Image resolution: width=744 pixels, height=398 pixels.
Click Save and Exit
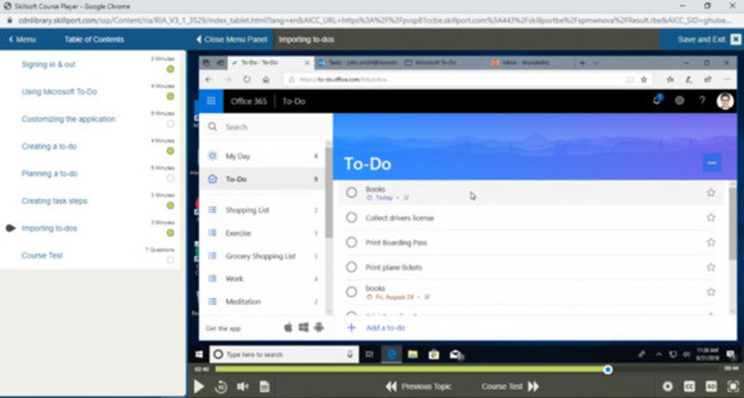709,39
